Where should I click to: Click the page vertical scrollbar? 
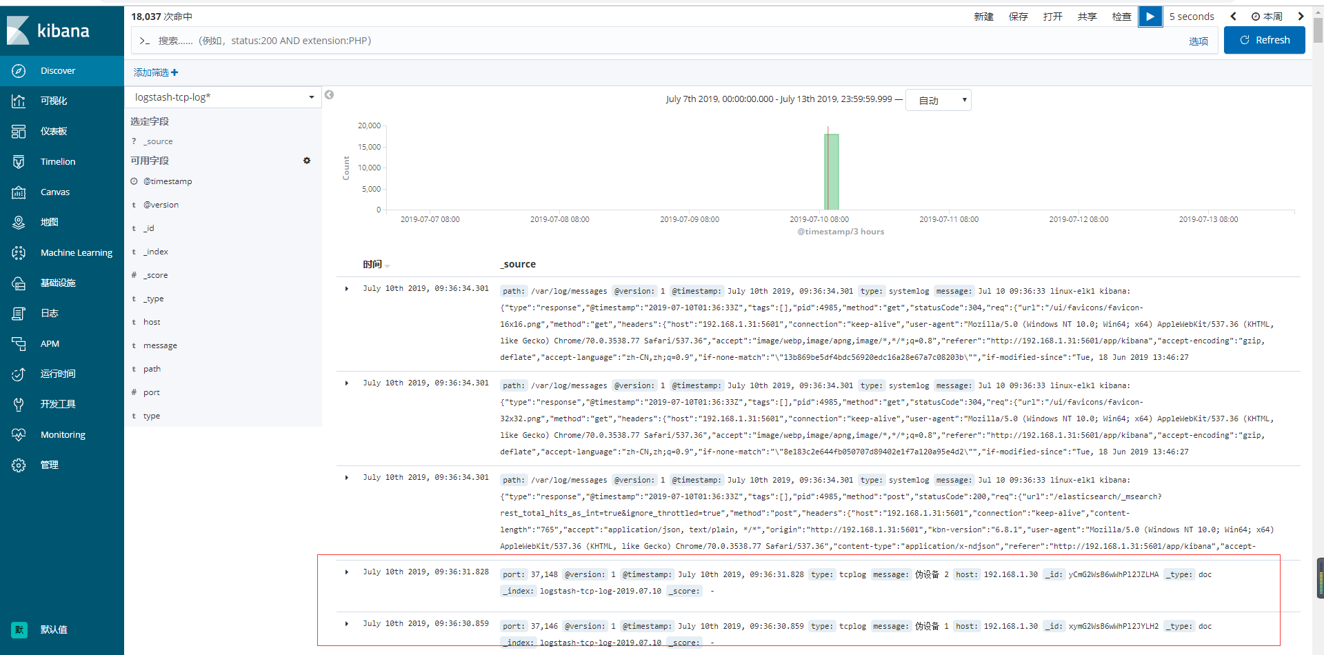[x=1318, y=30]
